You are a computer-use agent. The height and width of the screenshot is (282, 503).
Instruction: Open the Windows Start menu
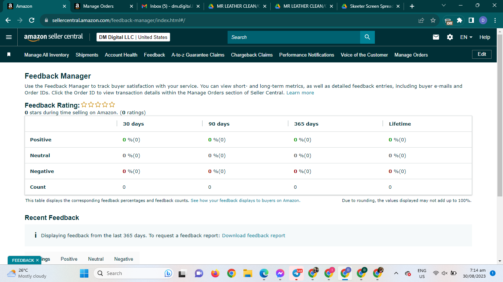coord(84,273)
